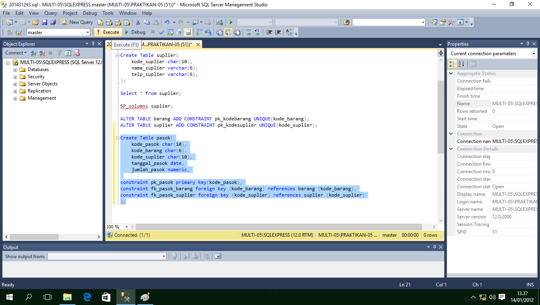Pin Object Explorer to auto-hide
Viewport: 540px width, 305px height.
click(x=93, y=44)
